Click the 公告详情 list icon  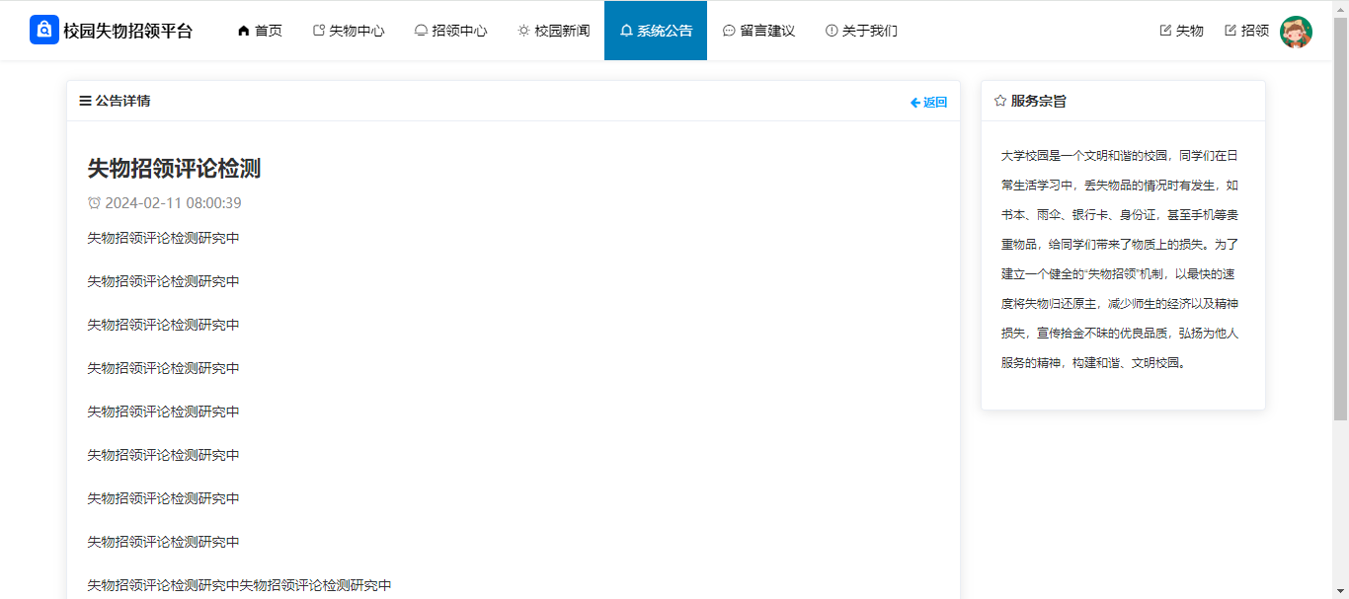[x=85, y=101]
